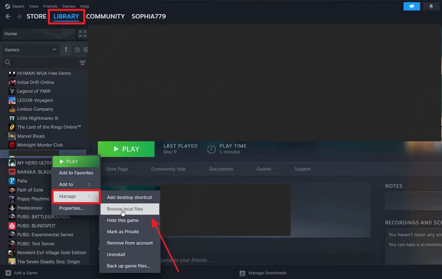Go forward with the right arrow
Screen dimensions: 442x279
(x=19, y=17)
